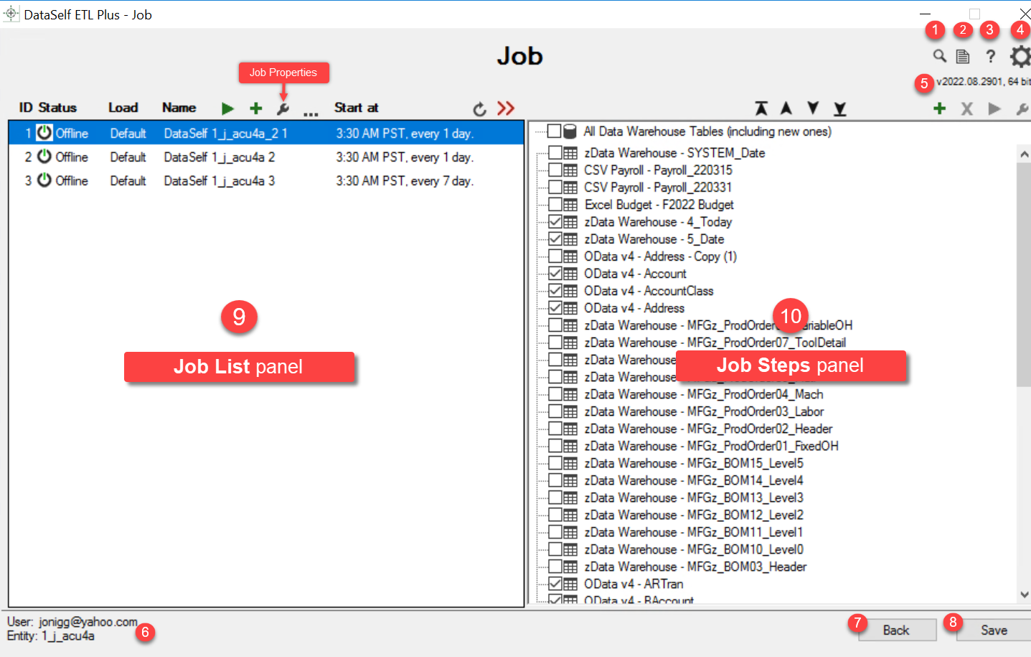Click the Save button

pyautogui.click(x=994, y=630)
